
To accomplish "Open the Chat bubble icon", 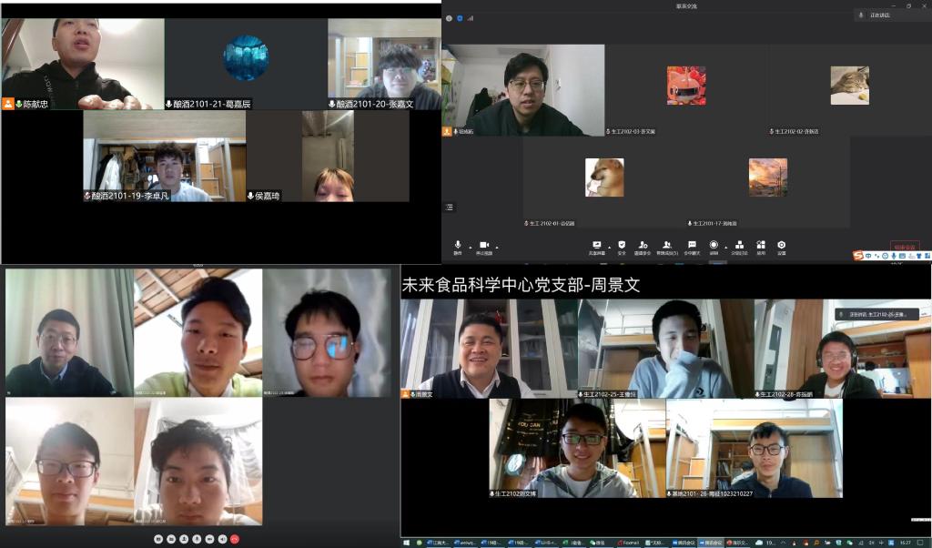I will coord(692,245).
